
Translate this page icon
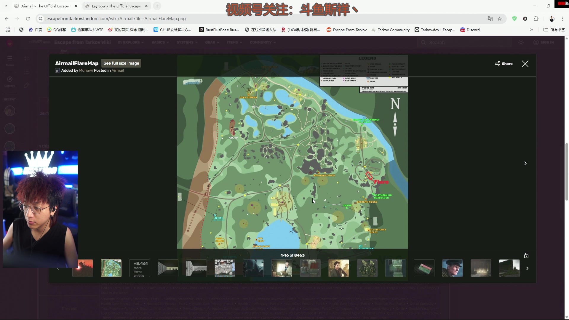tap(490, 19)
